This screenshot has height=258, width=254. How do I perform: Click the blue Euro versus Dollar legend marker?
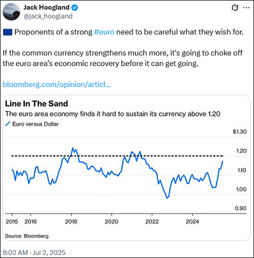[x=8, y=124]
